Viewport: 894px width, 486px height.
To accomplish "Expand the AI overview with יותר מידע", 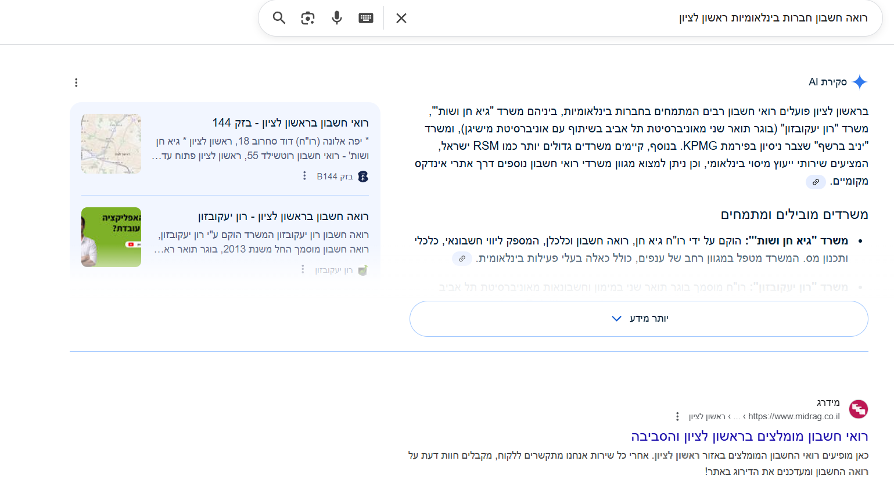I will coord(648,318).
